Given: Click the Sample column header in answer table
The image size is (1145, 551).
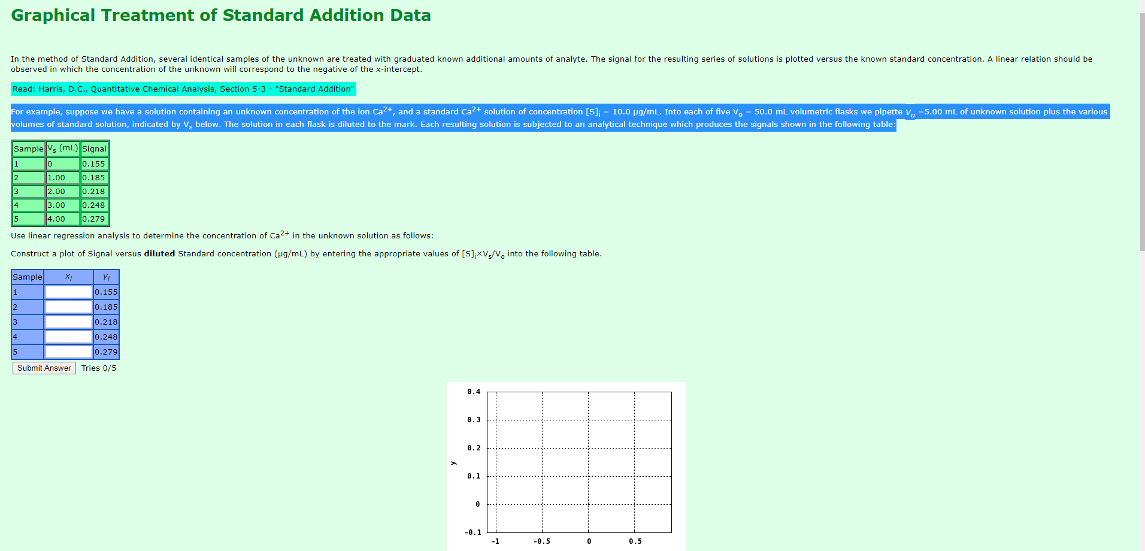Looking at the screenshot, I should [27, 277].
